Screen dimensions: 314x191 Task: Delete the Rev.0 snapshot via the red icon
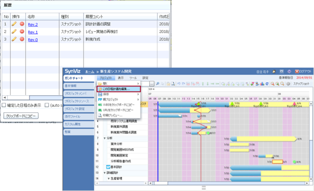[x=22, y=39]
